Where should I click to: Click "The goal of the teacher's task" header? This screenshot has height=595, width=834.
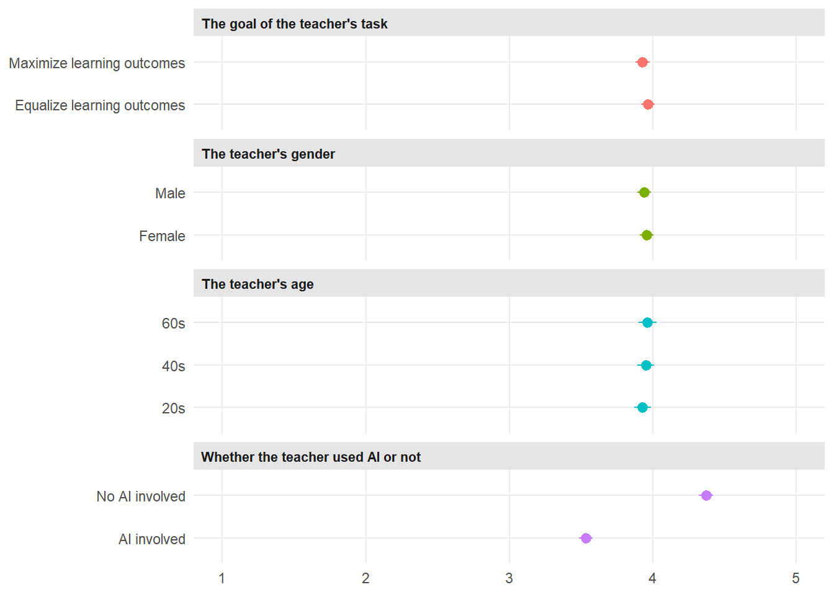tap(294, 24)
